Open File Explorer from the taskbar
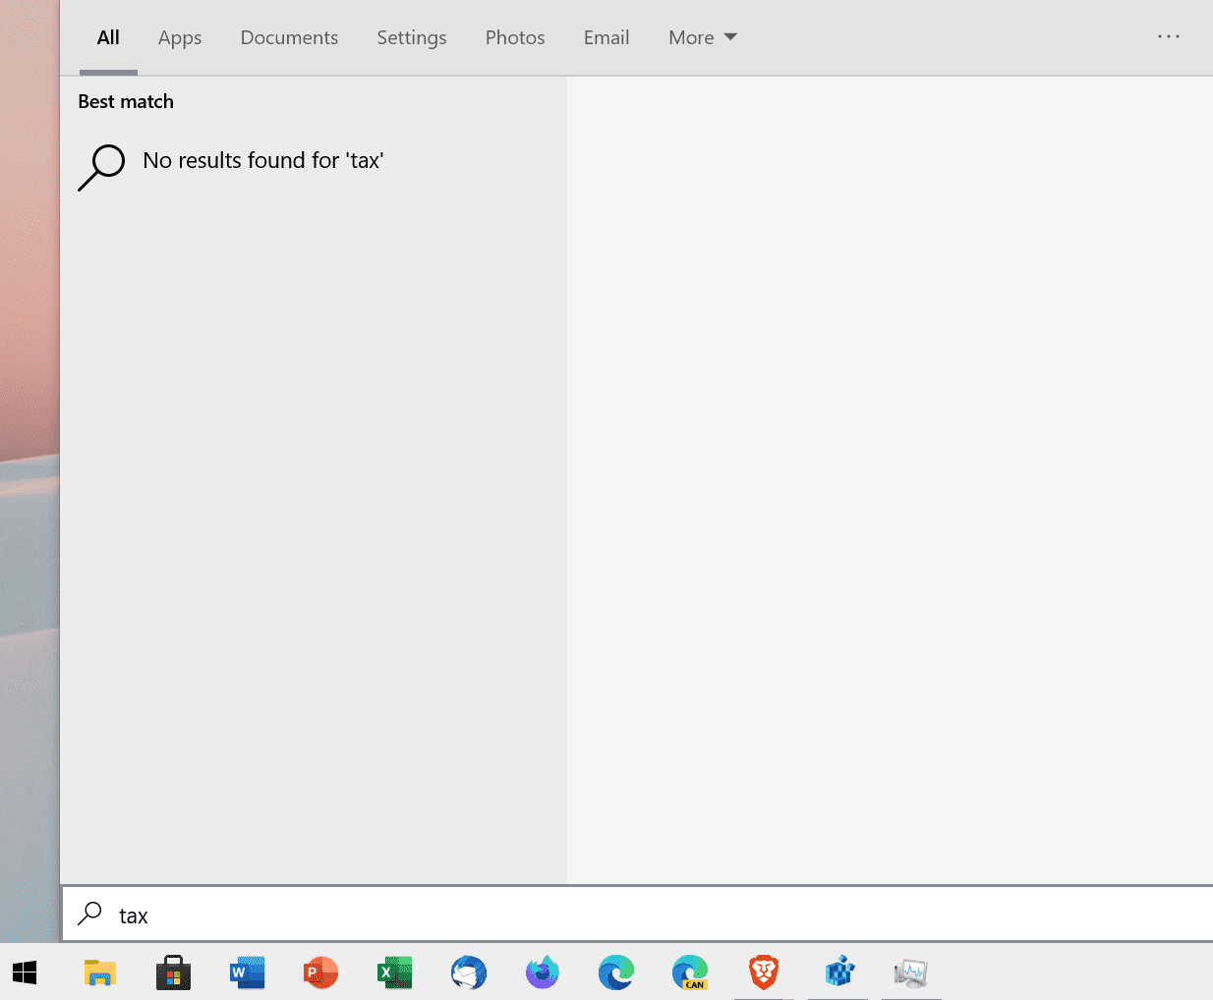1213x1000 pixels. click(99, 972)
